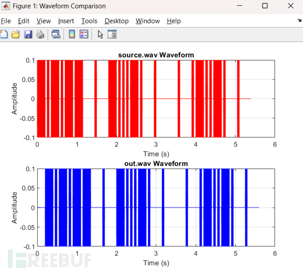303x271 pixels.
Task: Open the Property Inspector toolbar icon
Action: (x=112, y=34)
